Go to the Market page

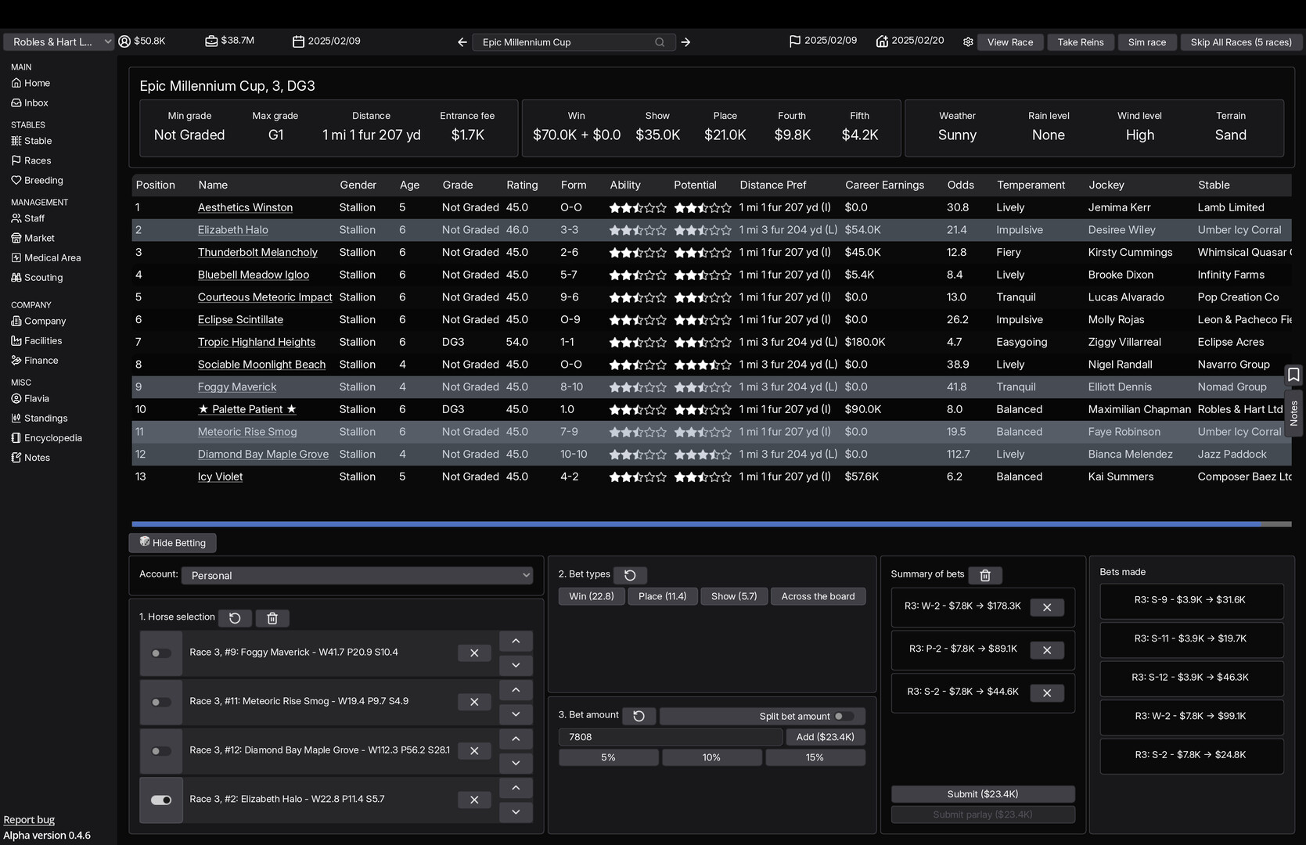(x=39, y=238)
